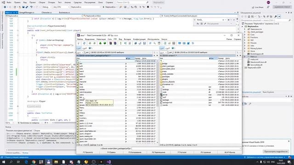
Task: Expand the Core folder in Solution Explorer
Action: coord(245,35)
